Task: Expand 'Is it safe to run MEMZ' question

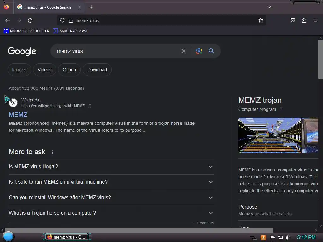Action: pos(111,182)
